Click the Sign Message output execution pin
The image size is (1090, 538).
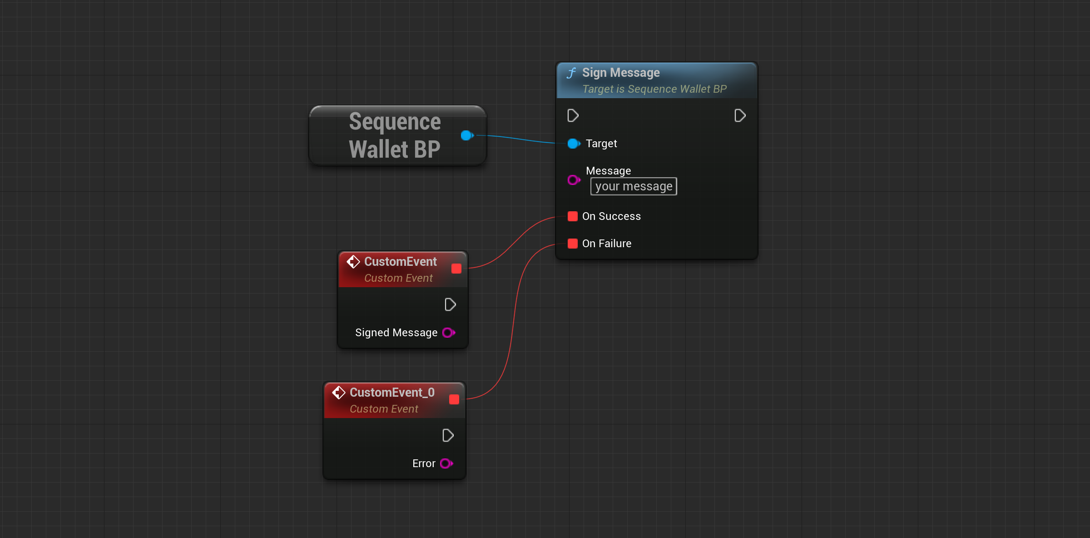click(740, 115)
